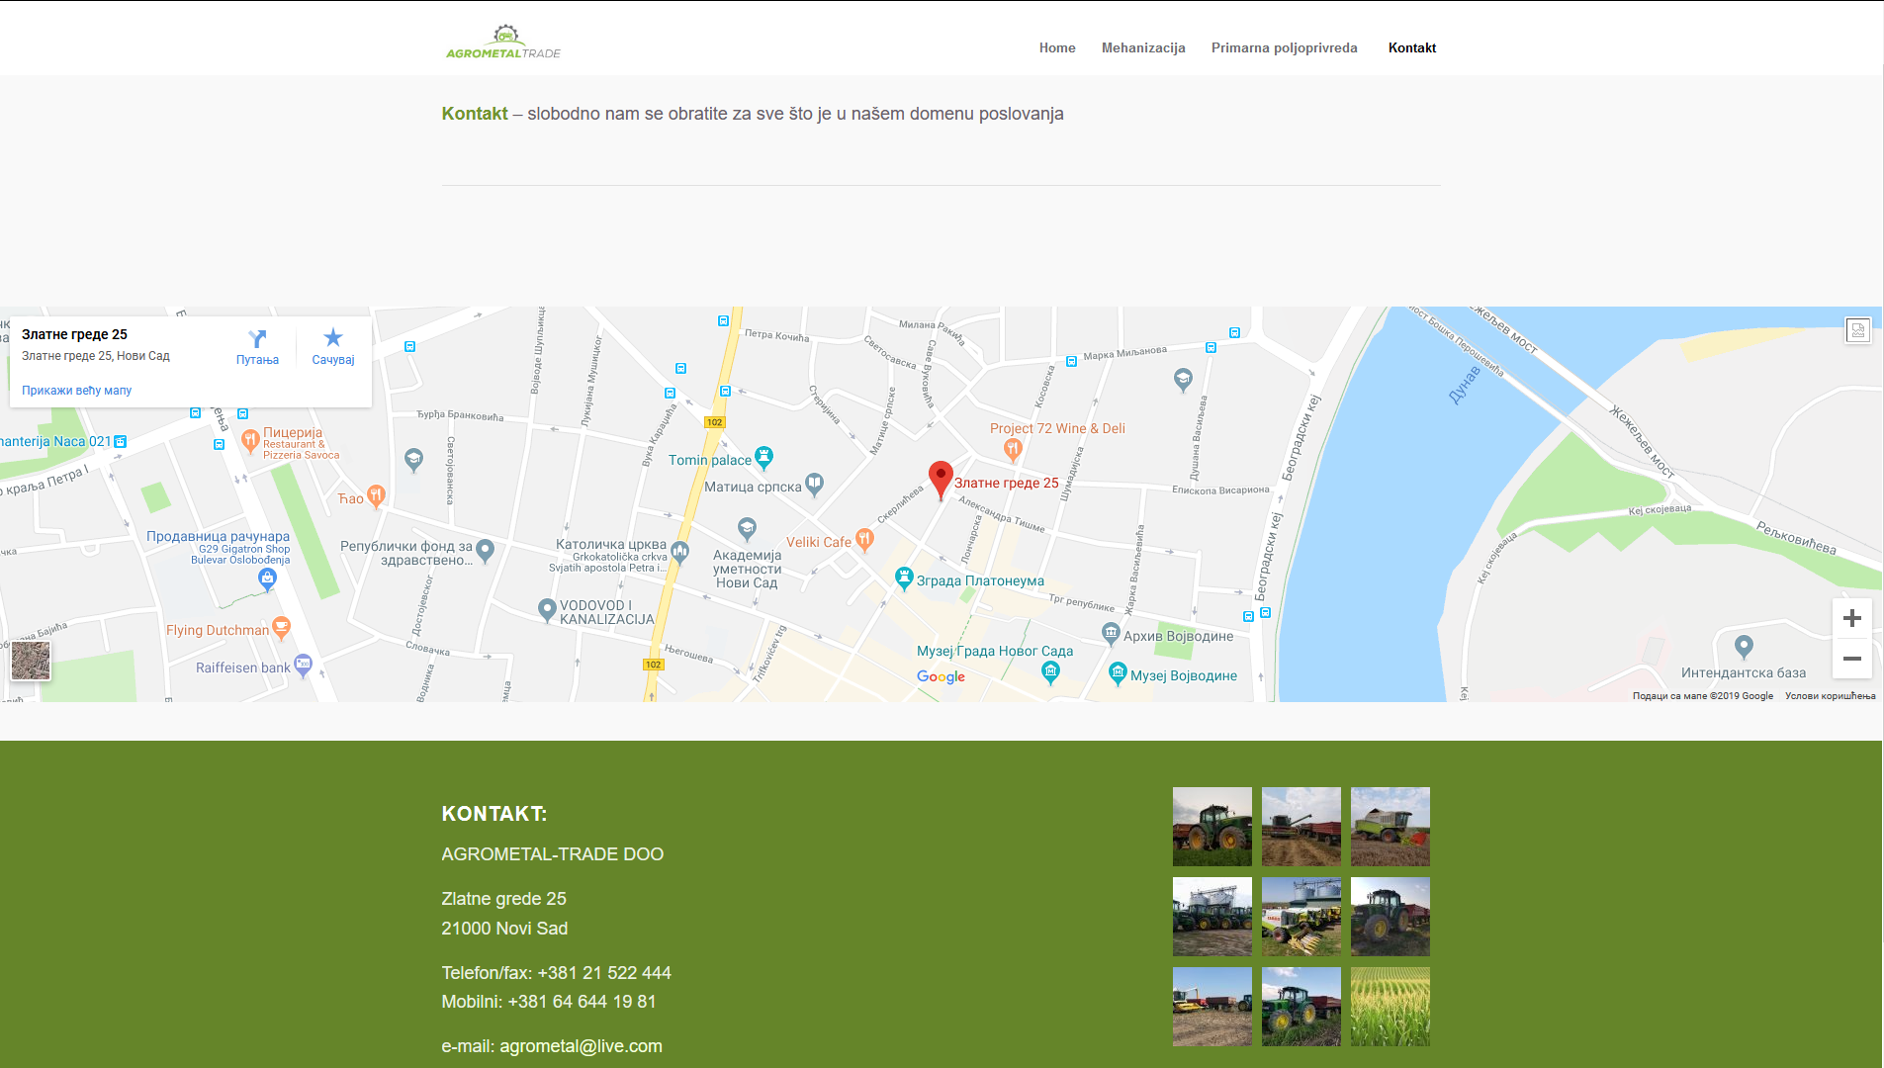The image size is (1884, 1068).
Task: Open Услови коришћења terms link
Action: pos(1830,696)
